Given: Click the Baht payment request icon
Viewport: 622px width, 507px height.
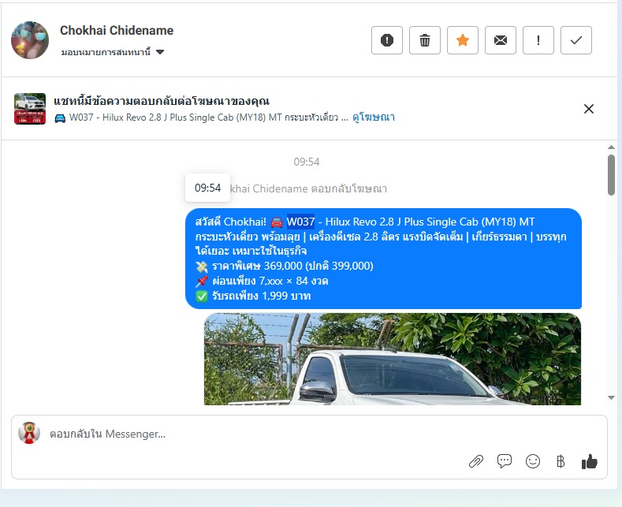Looking at the screenshot, I should [561, 461].
